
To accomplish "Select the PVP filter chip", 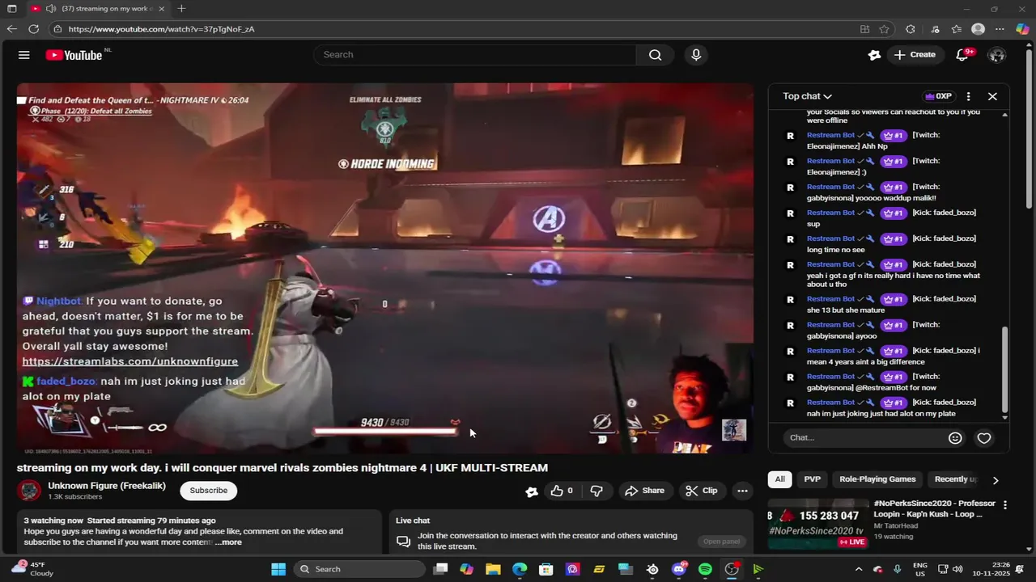I will pos(813,479).
